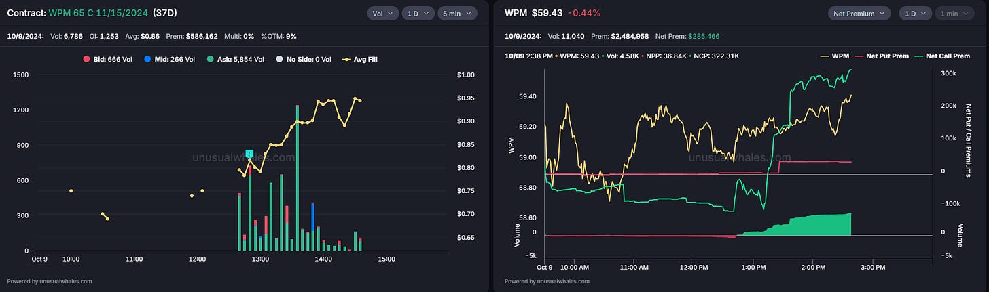Open the Net Premium dropdown
Viewport: 989px width, 292px height.
click(x=859, y=13)
